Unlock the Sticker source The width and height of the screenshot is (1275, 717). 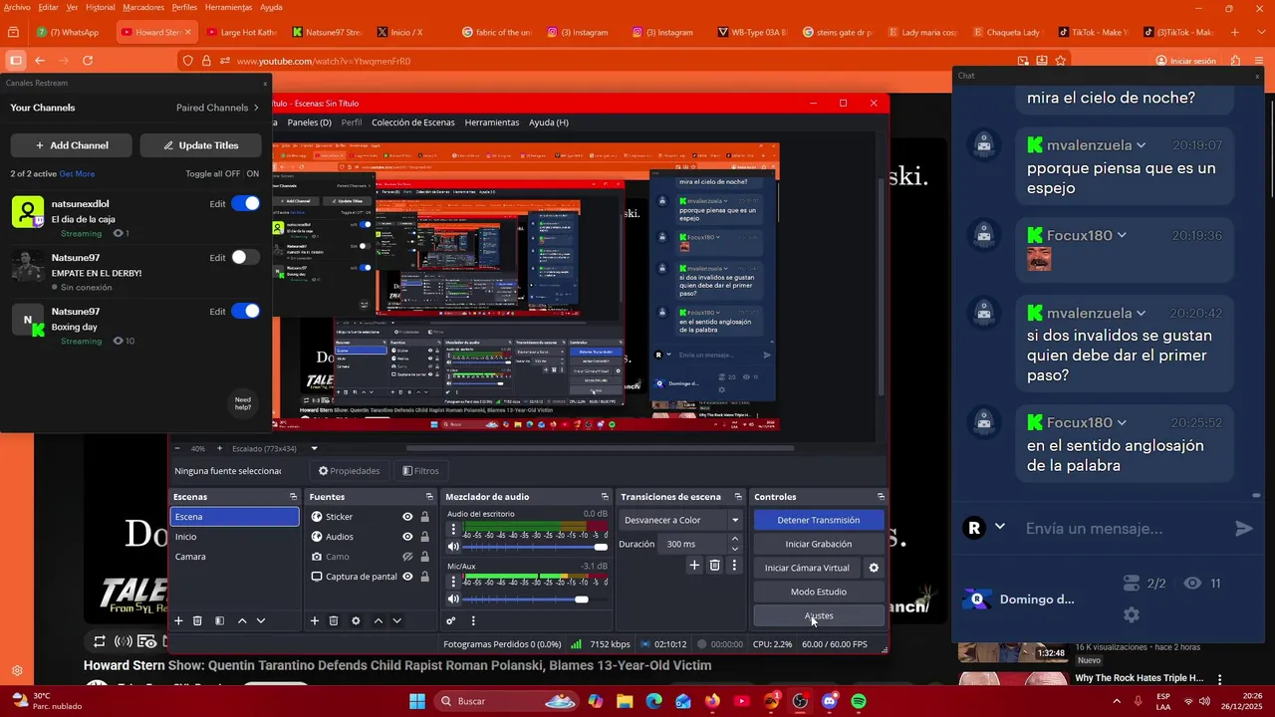(425, 517)
